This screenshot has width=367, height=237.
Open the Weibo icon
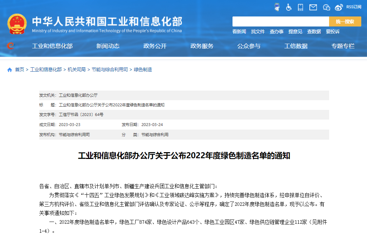tap(339, 7)
